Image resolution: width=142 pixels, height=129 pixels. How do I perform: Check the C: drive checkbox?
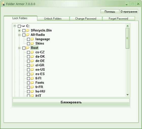coord(19,26)
